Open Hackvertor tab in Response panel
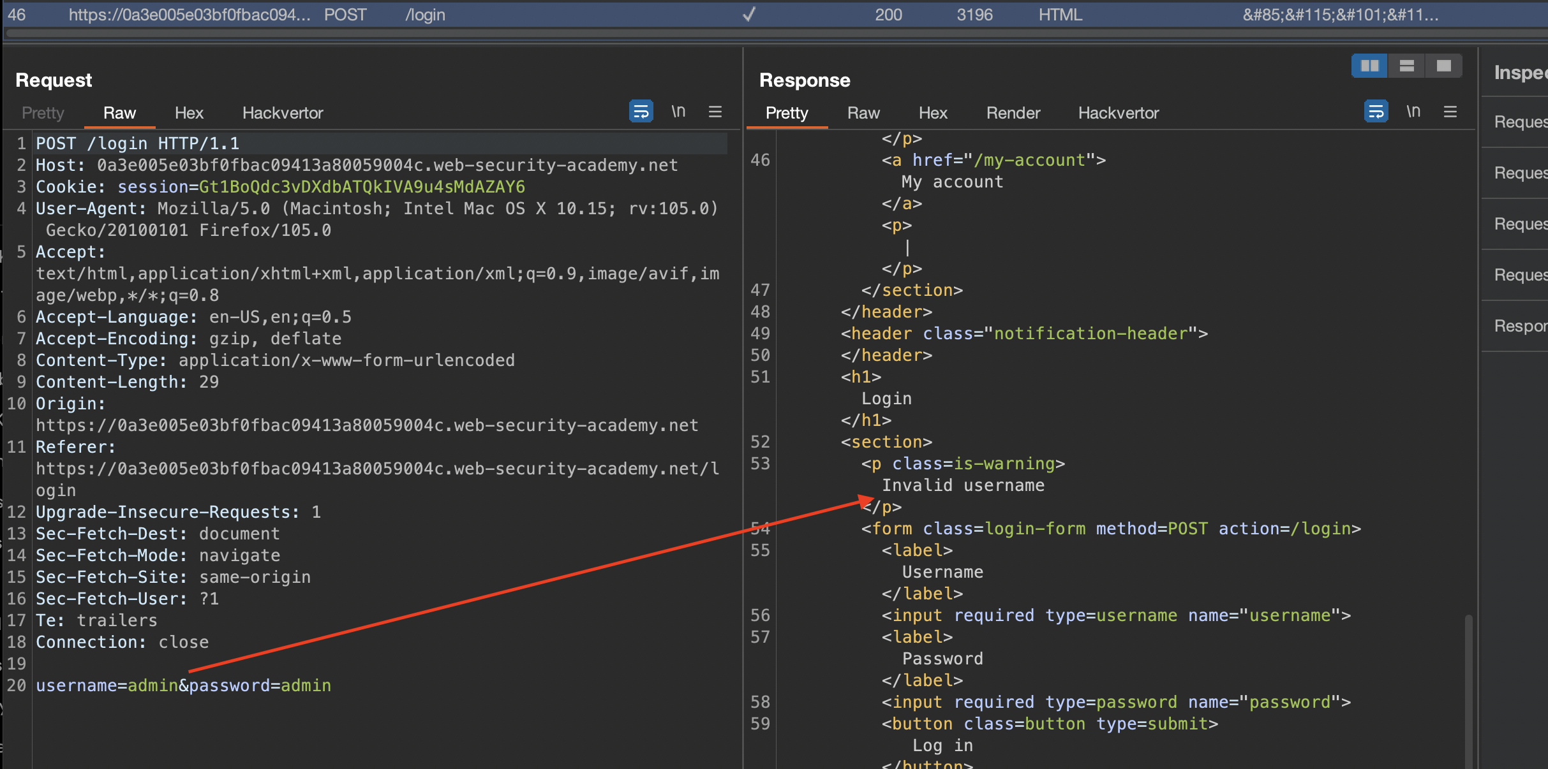 point(1118,113)
